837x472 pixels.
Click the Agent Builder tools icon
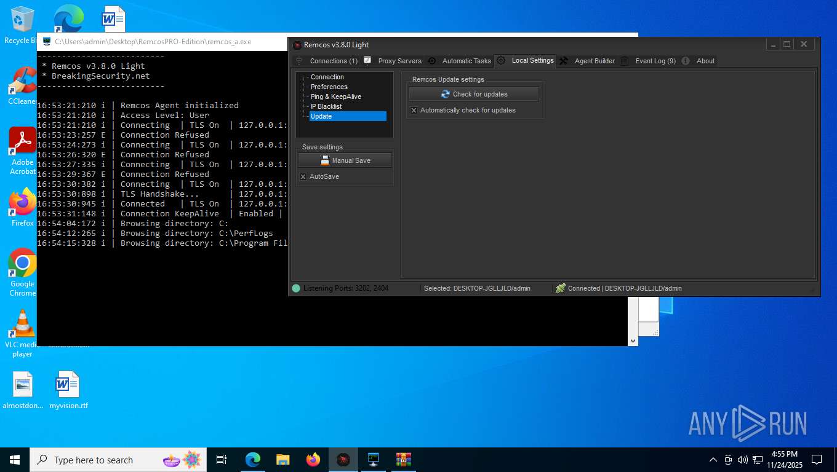click(x=563, y=61)
